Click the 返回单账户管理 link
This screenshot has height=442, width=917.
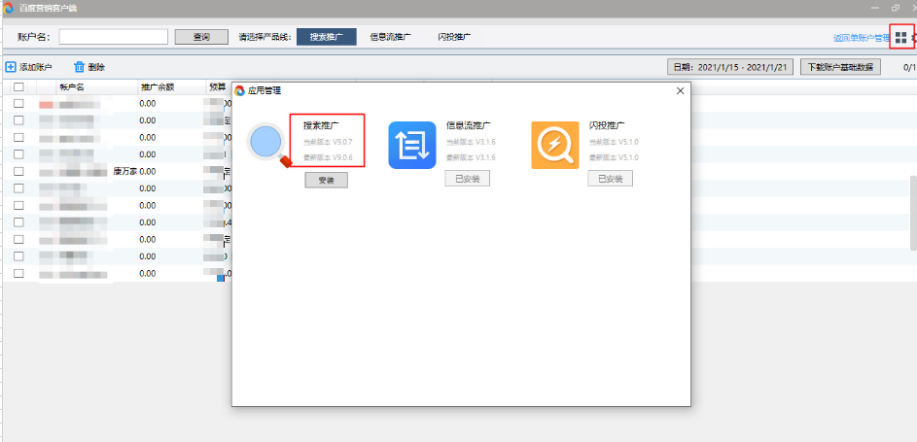point(861,39)
